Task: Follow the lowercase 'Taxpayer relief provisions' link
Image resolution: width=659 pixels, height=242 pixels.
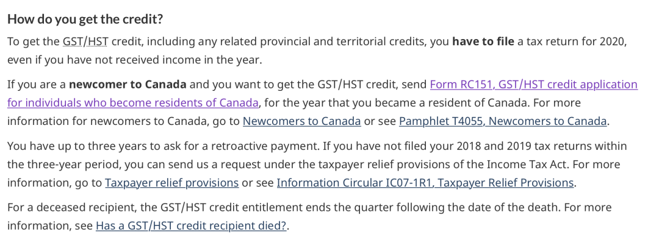Action: (x=172, y=183)
